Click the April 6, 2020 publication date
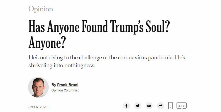 pos(38,107)
